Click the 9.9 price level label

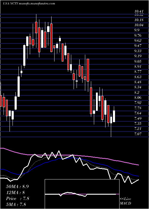137,30
